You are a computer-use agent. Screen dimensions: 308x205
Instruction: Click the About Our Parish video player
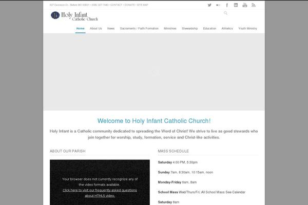(100, 182)
